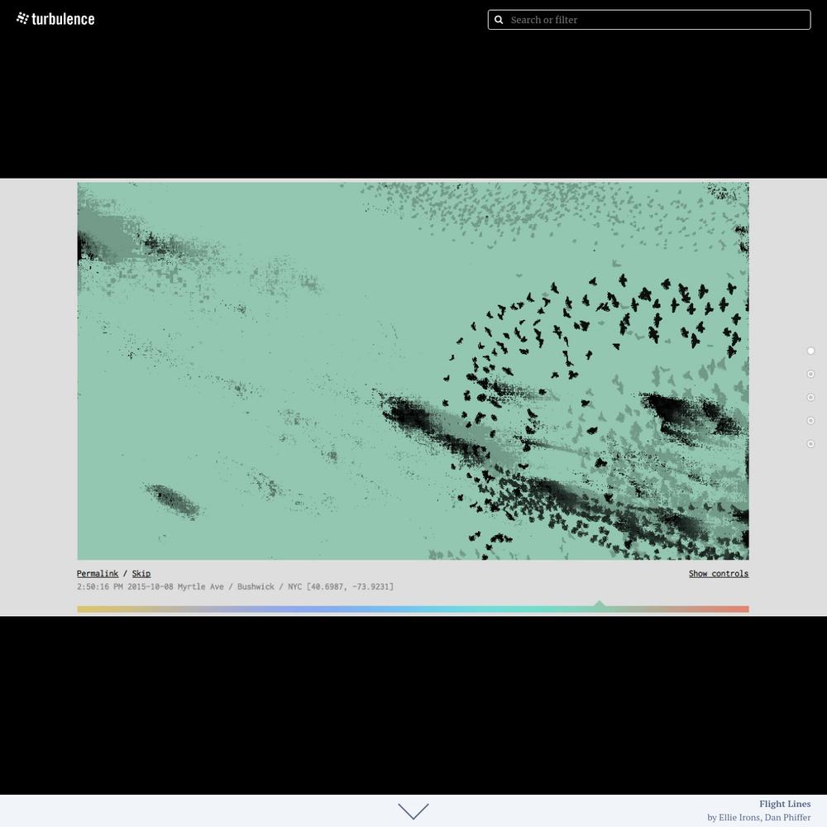Click the Flight Lines title

point(785,804)
